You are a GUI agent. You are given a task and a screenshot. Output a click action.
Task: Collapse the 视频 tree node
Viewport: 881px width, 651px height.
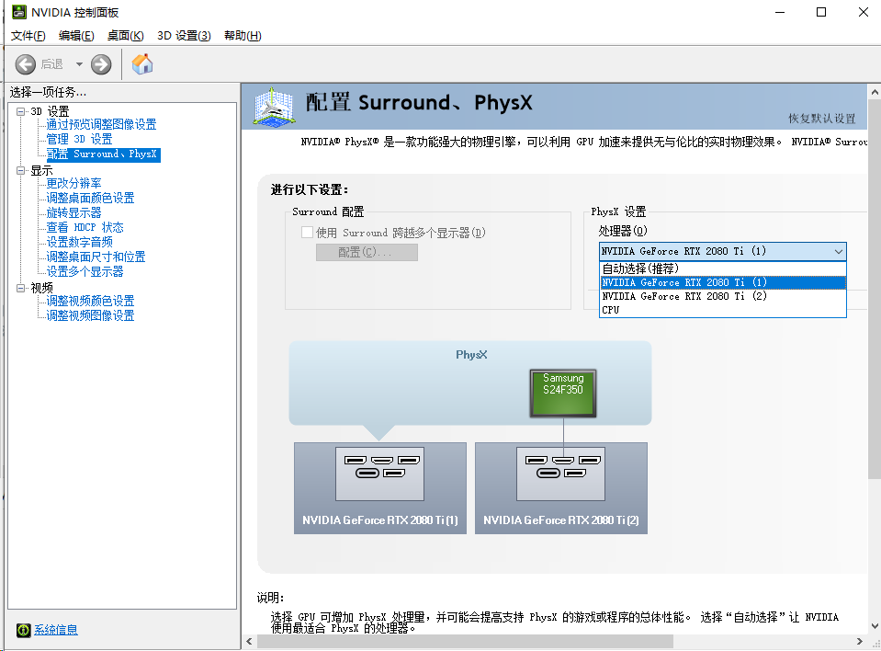(x=21, y=288)
